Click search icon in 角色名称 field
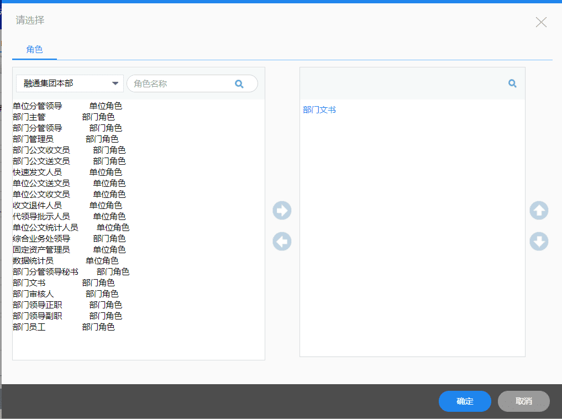Image resolution: width=562 pixels, height=419 pixels. (x=239, y=84)
